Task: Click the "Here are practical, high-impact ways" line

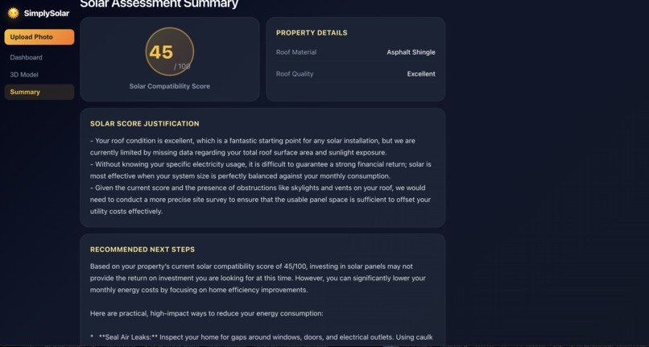Action: coord(207,313)
